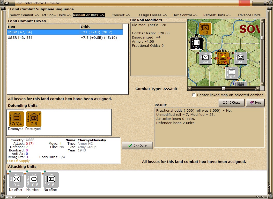This screenshot has height=199, width=273.
Task: Click OK - Done button
Action: point(137,146)
